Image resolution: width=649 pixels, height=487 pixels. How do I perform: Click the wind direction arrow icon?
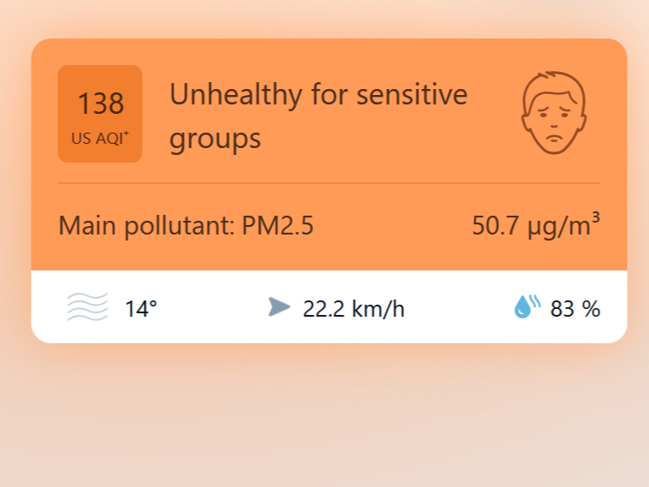pos(279,306)
